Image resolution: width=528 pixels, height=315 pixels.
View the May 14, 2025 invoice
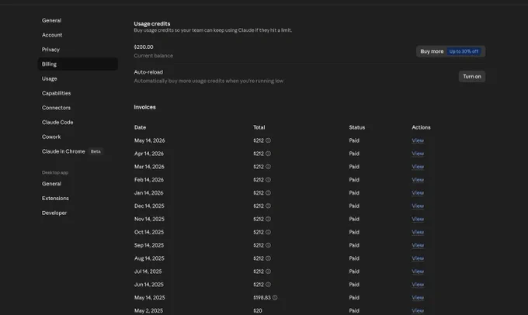point(418,297)
